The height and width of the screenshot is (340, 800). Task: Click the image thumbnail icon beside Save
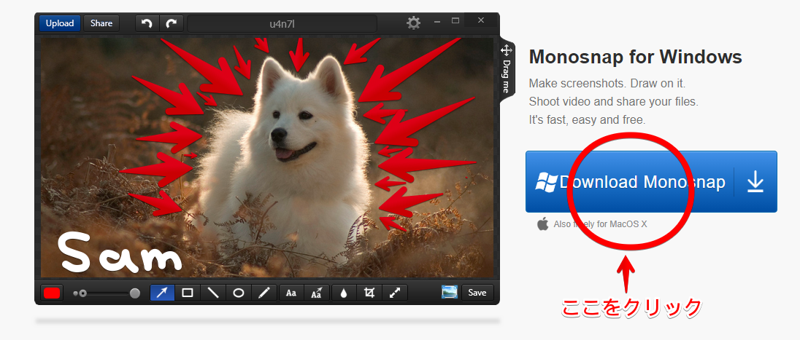click(x=450, y=292)
